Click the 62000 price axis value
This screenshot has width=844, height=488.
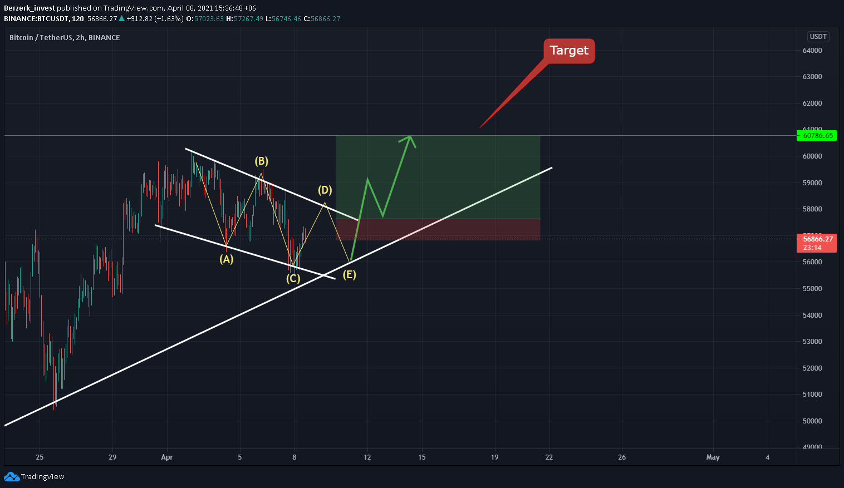click(x=812, y=103)
